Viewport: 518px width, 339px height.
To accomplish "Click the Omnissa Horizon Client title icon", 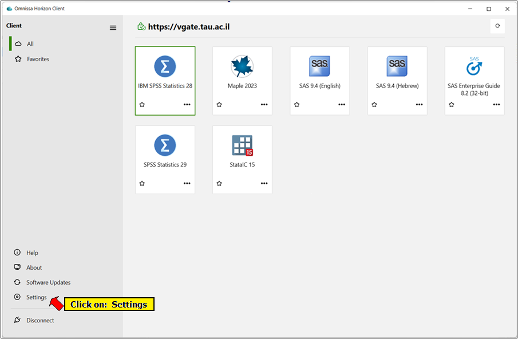I will point(9,9).
